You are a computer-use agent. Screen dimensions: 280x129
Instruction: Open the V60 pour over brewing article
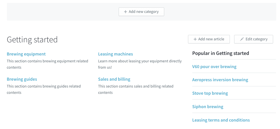coord(214,67)
